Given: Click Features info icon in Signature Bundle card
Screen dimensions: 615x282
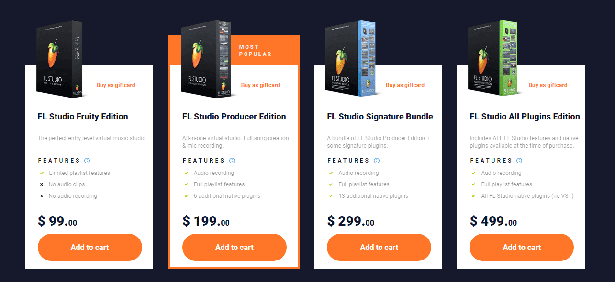Looking at the screenshot, I should 377,161.
